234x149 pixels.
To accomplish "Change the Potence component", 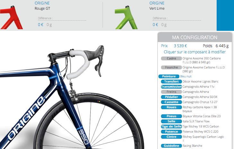I will pyautogui.click(x=171, y=132).
